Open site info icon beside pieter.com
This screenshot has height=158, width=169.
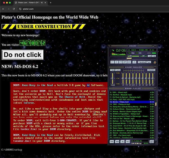[x=20, y=9]
